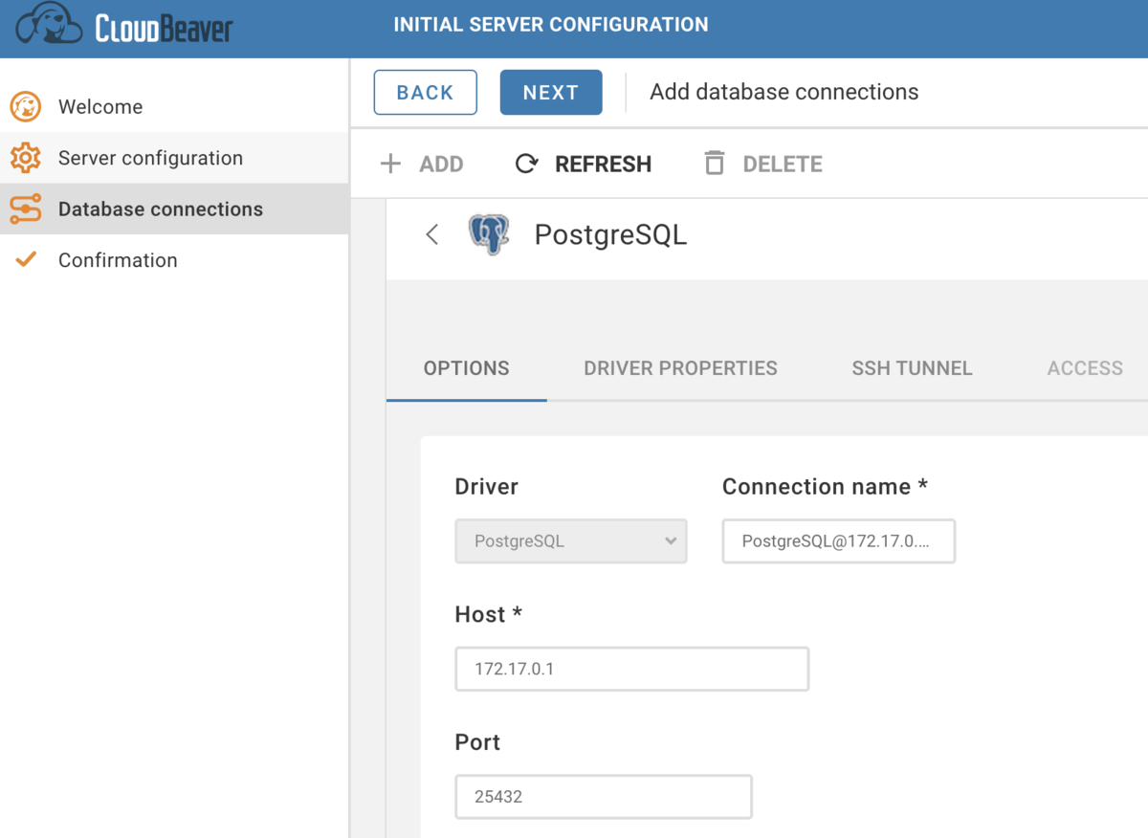
Task: Click the Initial Server Configuration header text
Action: point(551,25)
